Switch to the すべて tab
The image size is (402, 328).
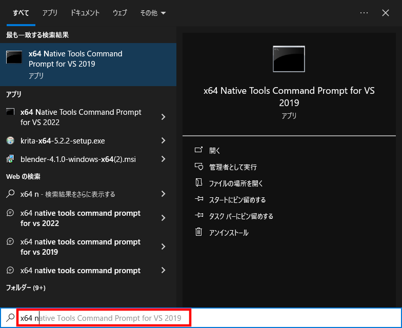[21, 13]
